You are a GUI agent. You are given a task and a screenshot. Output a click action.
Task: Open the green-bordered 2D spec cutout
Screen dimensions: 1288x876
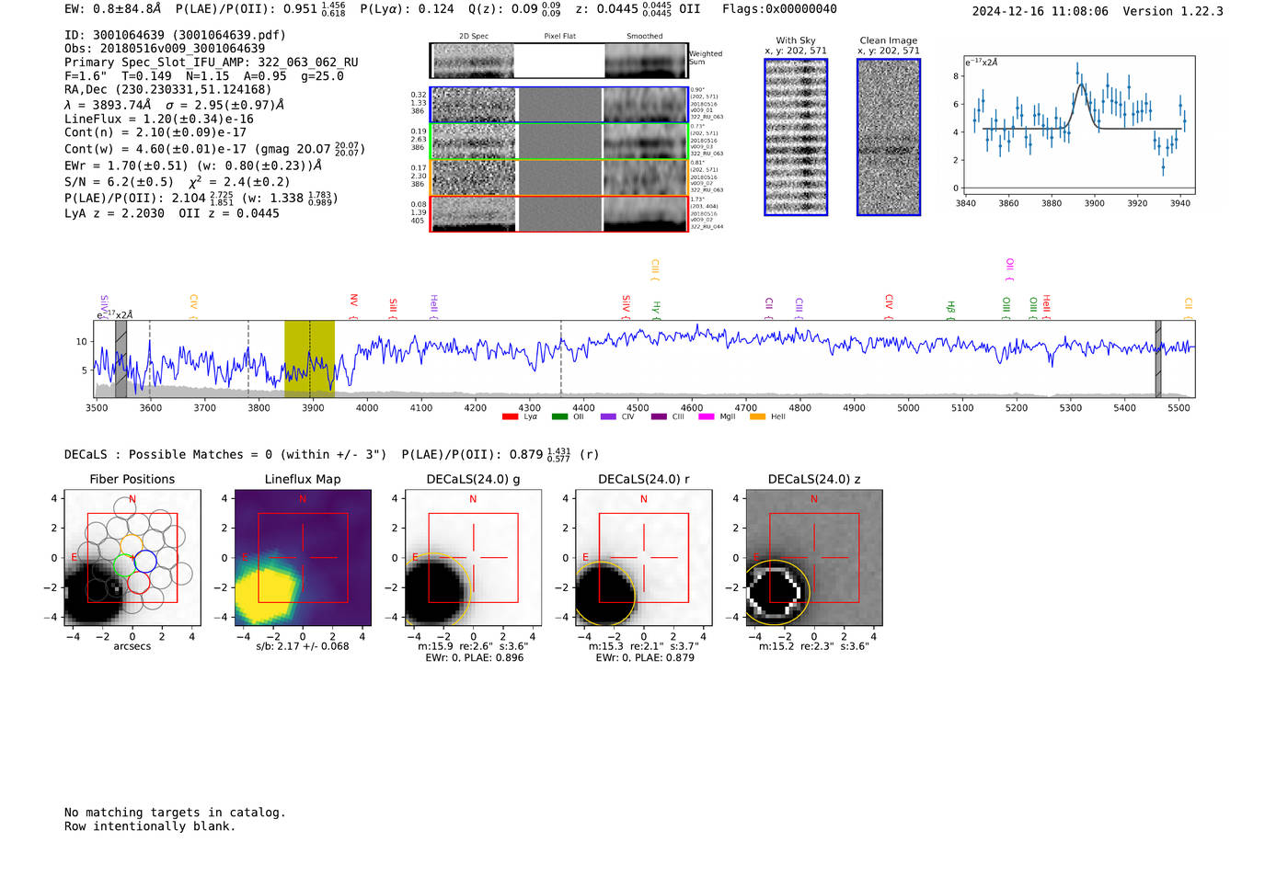pos(558,142)
